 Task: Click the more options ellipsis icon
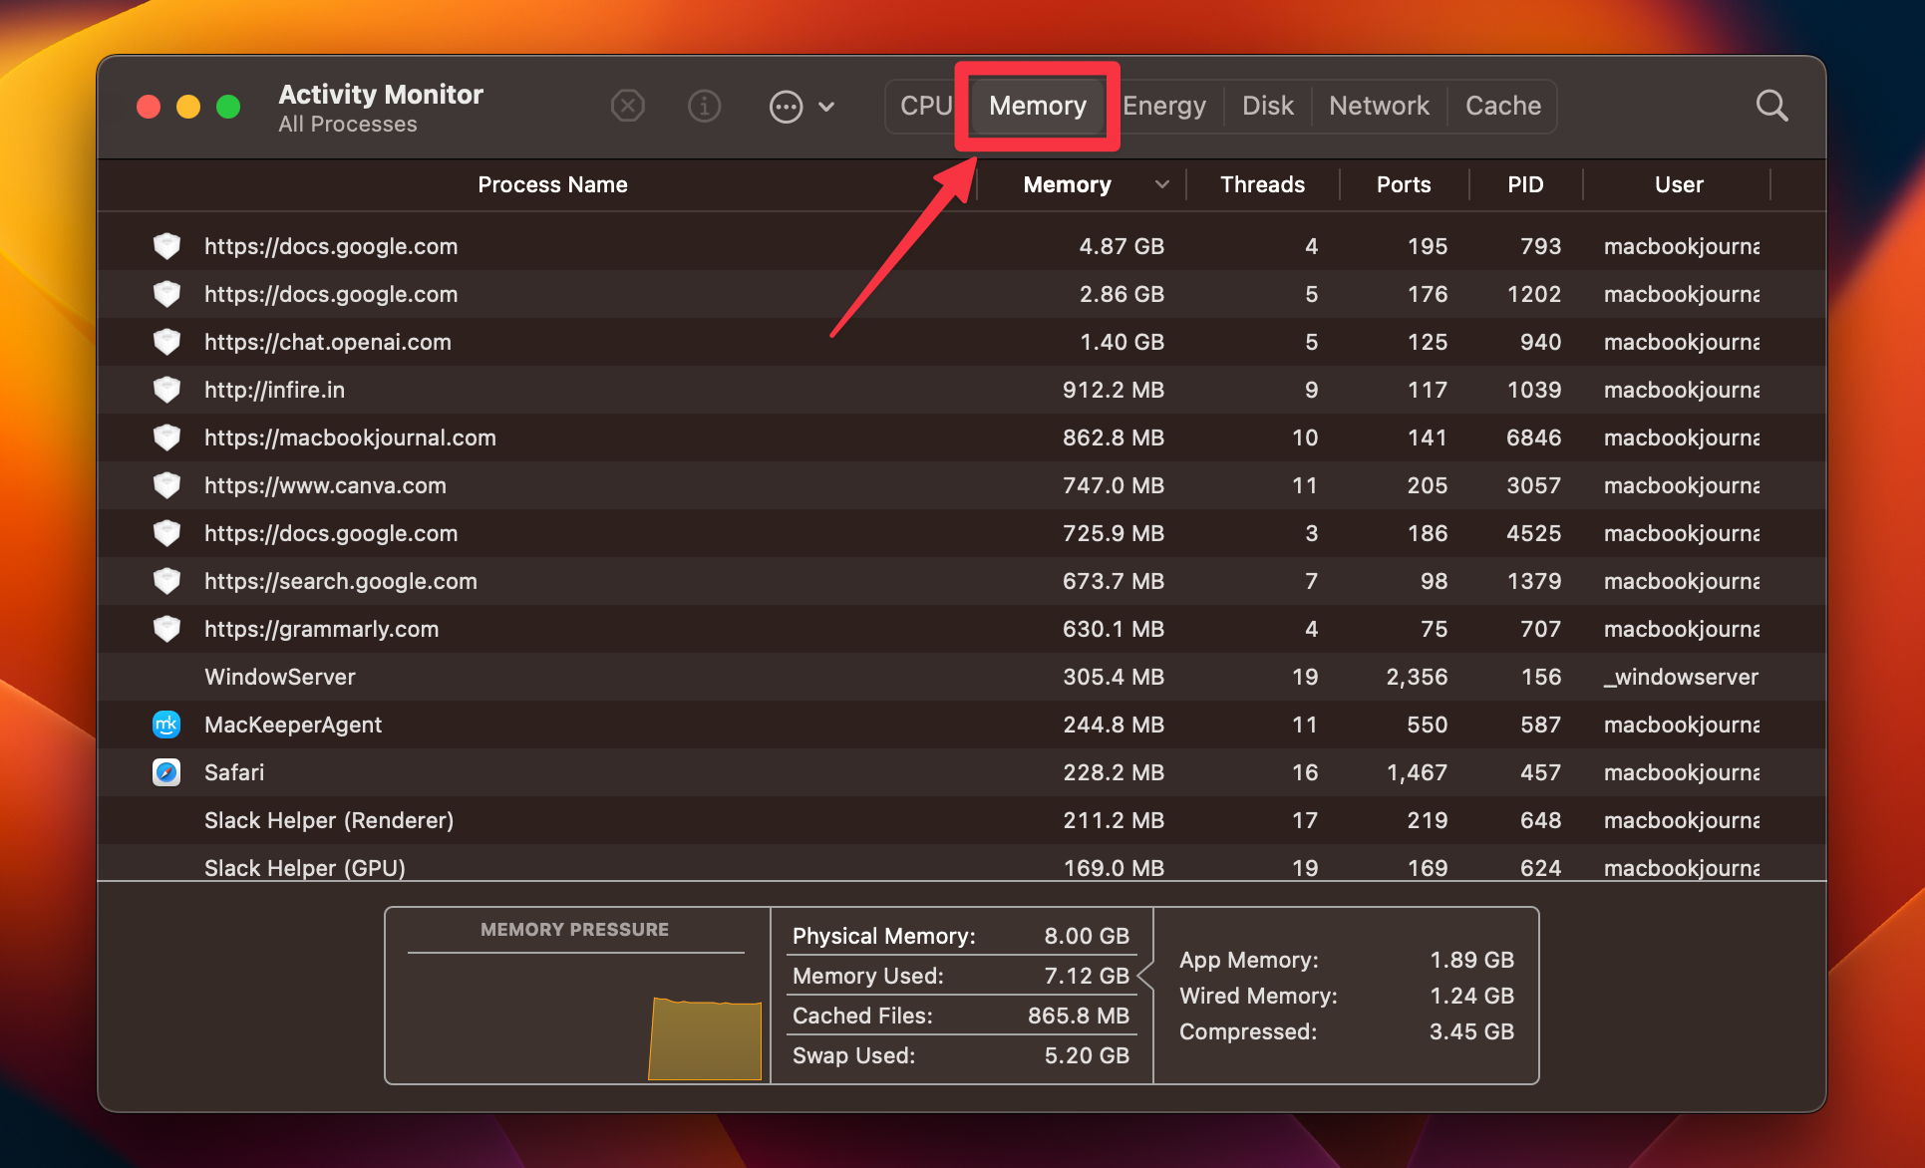coord(787,106)
